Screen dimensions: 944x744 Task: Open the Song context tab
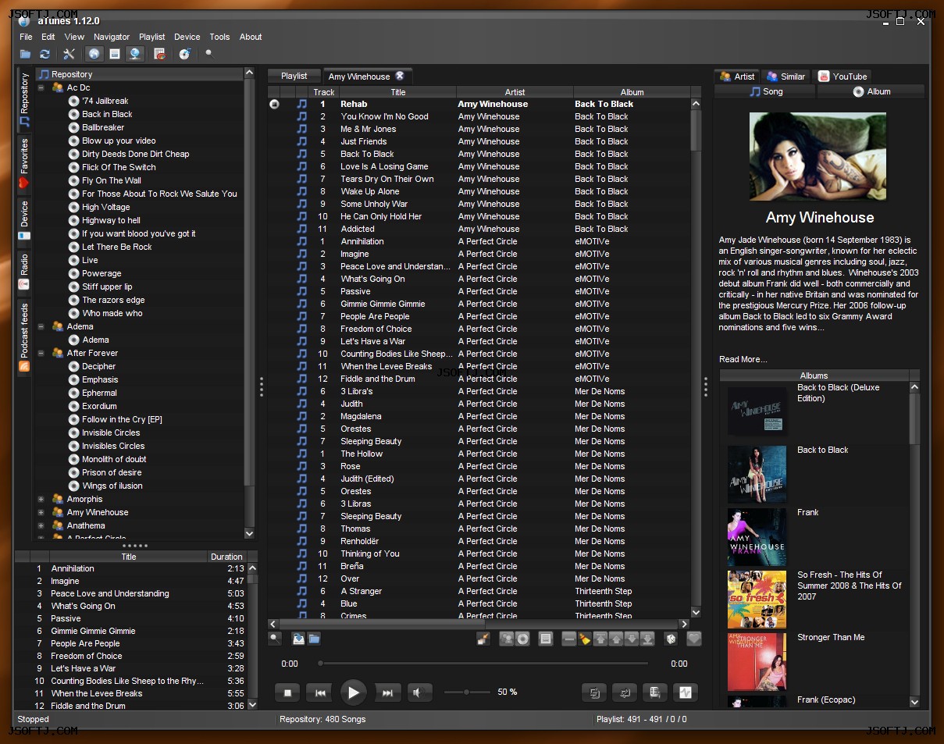pyautogui.click(x=765, y=91)
